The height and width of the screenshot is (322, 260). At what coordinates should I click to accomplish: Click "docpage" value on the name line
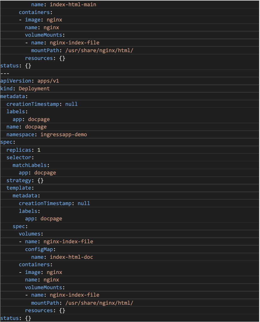36,127
